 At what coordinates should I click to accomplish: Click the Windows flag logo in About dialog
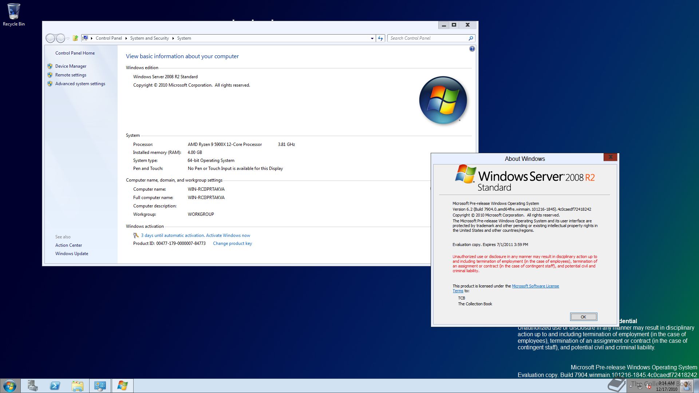(x=465, y=174)
